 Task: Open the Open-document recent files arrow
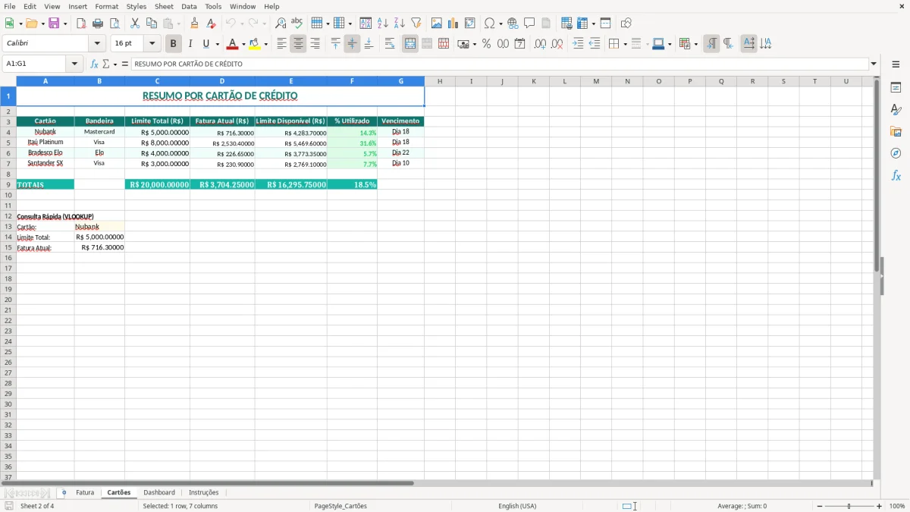[42, 24]
